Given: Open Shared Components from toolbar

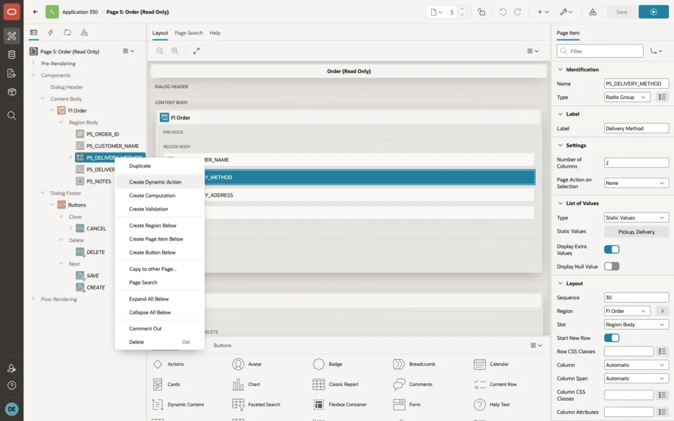Looking at the screenshot, I should 592,12.
